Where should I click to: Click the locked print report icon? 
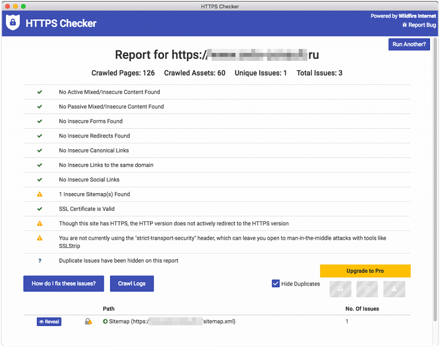coord(340,289)
